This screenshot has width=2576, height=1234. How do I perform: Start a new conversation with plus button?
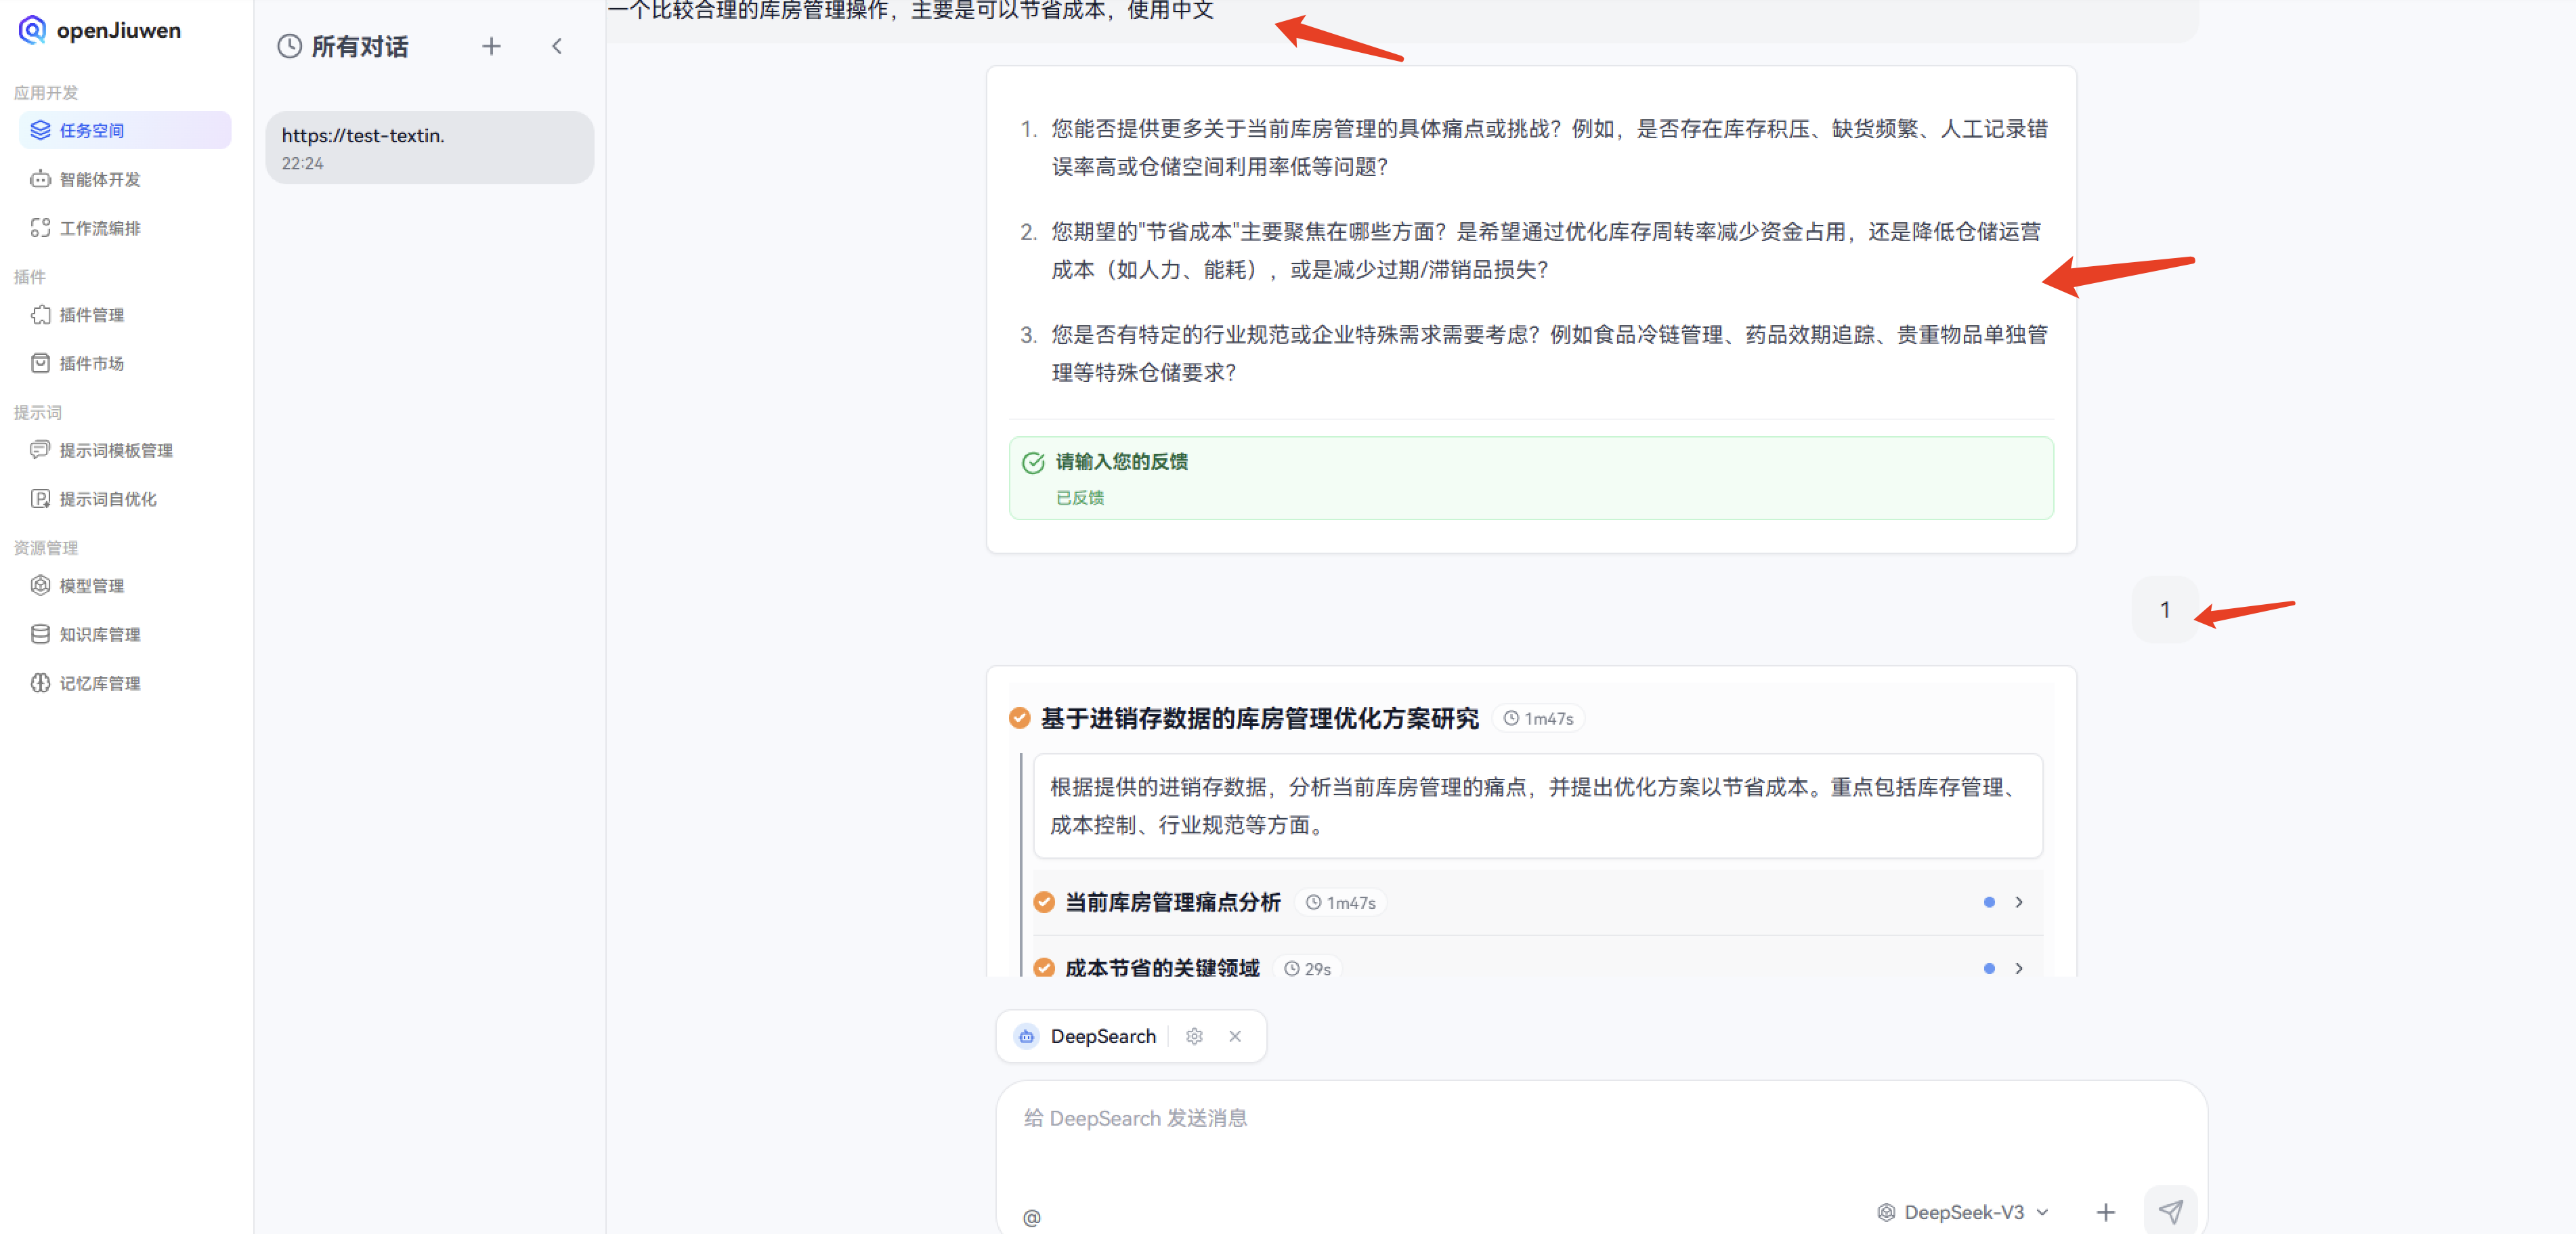491,45
